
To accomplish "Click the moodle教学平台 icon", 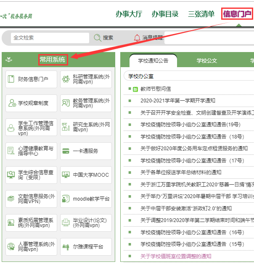I will pyautogui.click(x=66, y=199).
